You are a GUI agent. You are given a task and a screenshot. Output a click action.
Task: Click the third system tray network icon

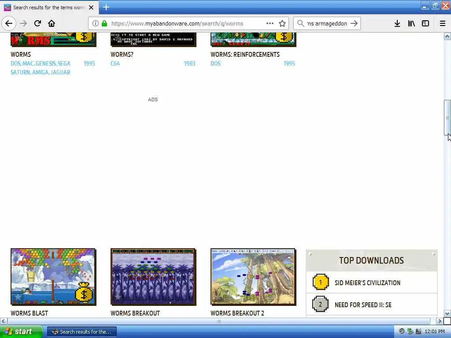tap(418, 331)
